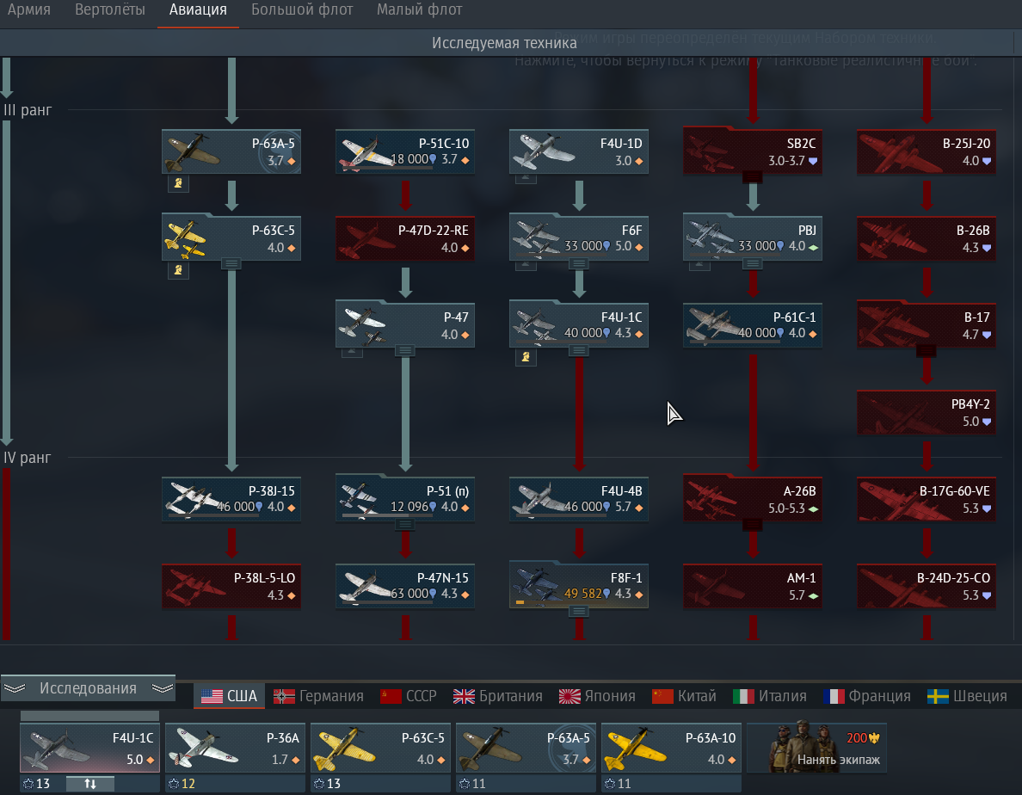Switch to the Британия nation tab

click(498, 696)
